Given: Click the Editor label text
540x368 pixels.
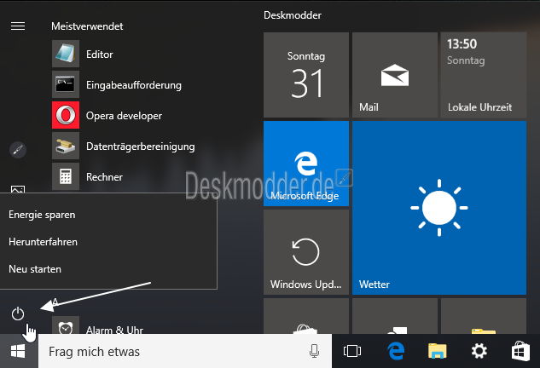Looking at the screenshot, I should (100, 55).
